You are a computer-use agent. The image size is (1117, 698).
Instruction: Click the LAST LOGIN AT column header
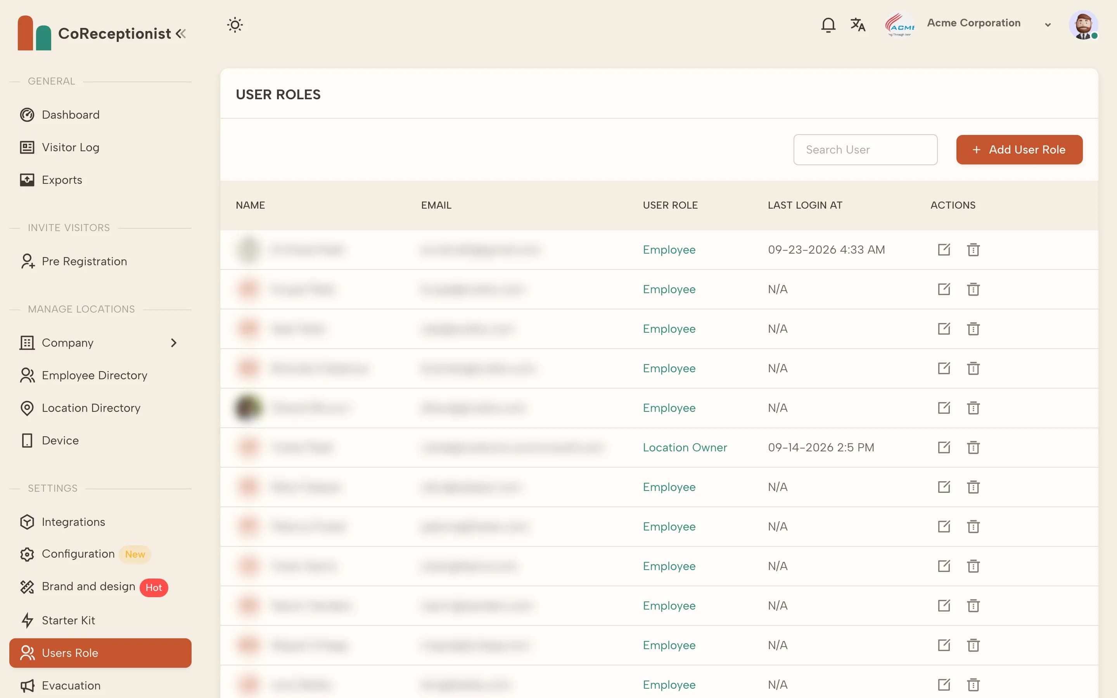805,205
